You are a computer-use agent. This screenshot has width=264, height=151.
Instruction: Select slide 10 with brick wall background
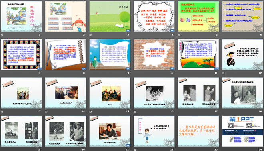click(x=154, y=54)
